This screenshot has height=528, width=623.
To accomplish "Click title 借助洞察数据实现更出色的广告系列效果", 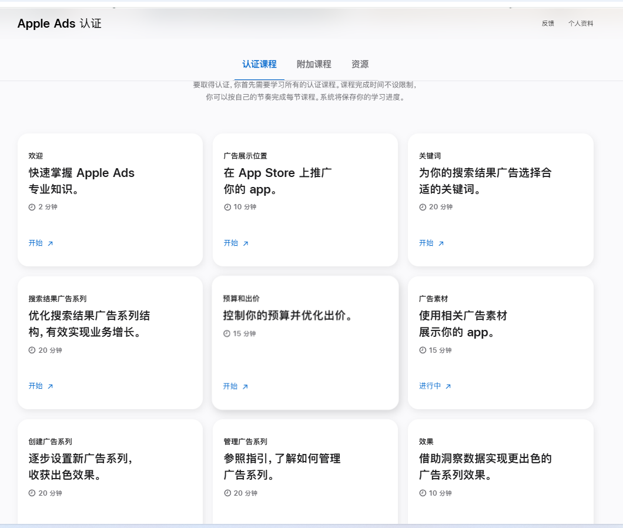I will tap(485, 467).
